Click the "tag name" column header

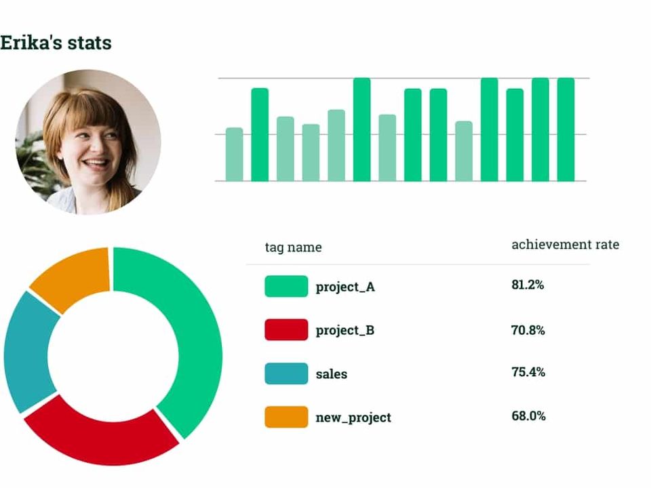293,247
